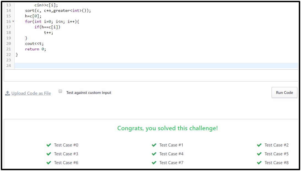Click the checkmark icon beside Test Case #7
The height and width of the screenshot is (171, 301).
tap(154, 162)
